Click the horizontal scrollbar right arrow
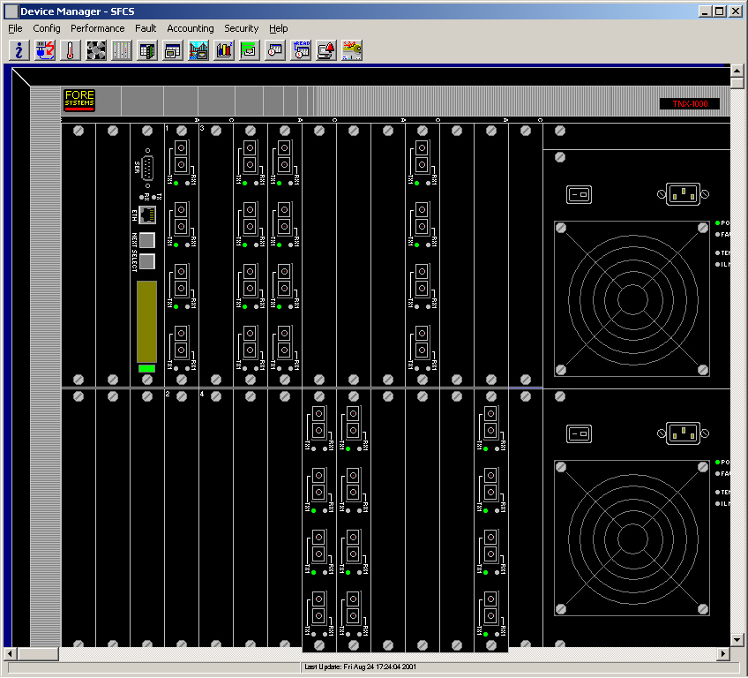The width and height of the screenshot is (748, 678). coord(723,654)
